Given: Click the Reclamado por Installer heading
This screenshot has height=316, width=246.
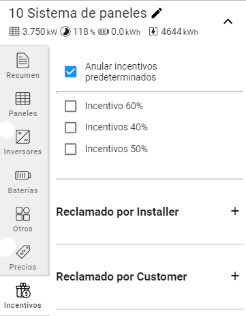Looking at the screenshot, I should pos(117,212).
